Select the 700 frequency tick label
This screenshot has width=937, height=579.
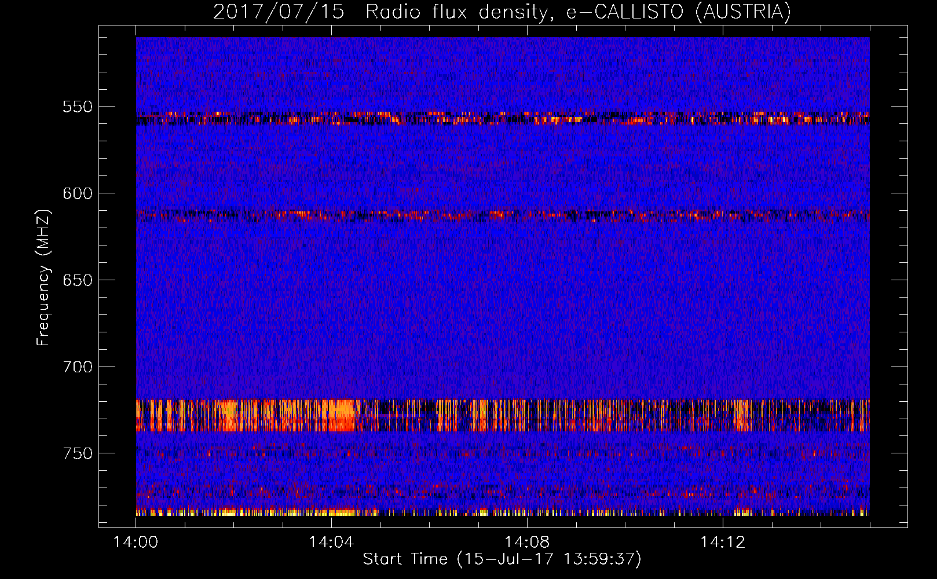(x=78, y=367)
